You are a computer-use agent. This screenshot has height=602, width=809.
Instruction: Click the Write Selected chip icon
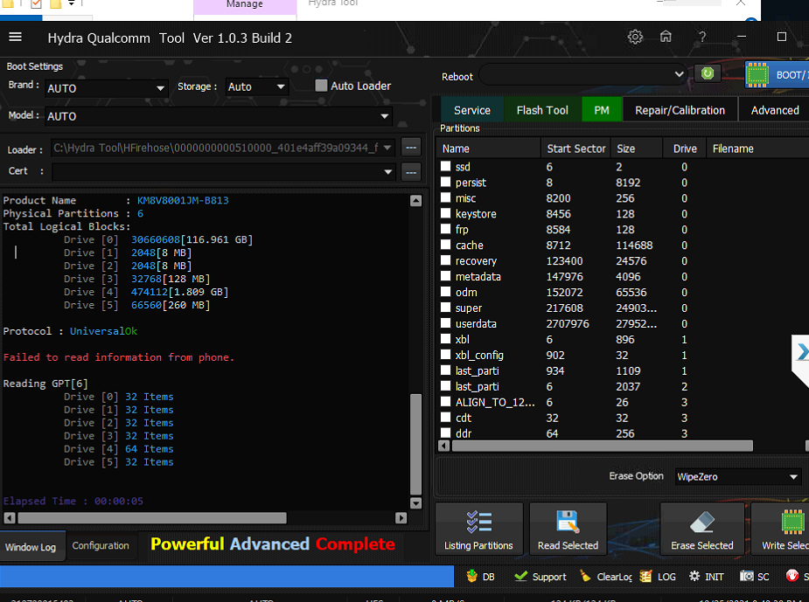click(x=793, y=522)
